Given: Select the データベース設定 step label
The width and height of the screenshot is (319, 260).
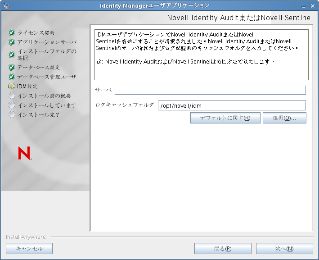Looking at the screenshot, I should [x=38, y=67].
